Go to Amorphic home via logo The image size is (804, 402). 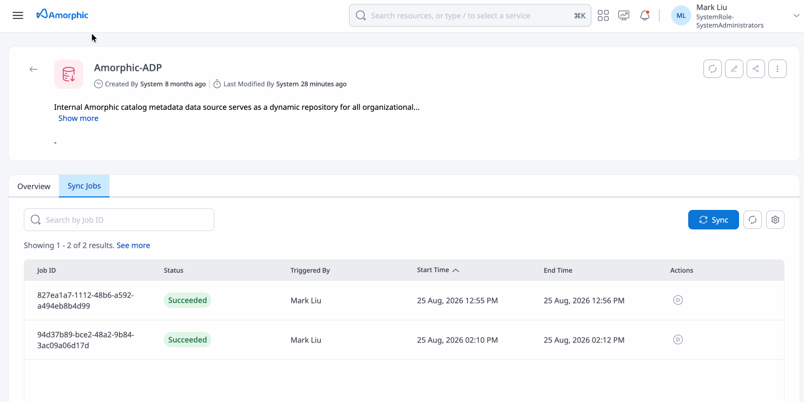coord(62,15)
